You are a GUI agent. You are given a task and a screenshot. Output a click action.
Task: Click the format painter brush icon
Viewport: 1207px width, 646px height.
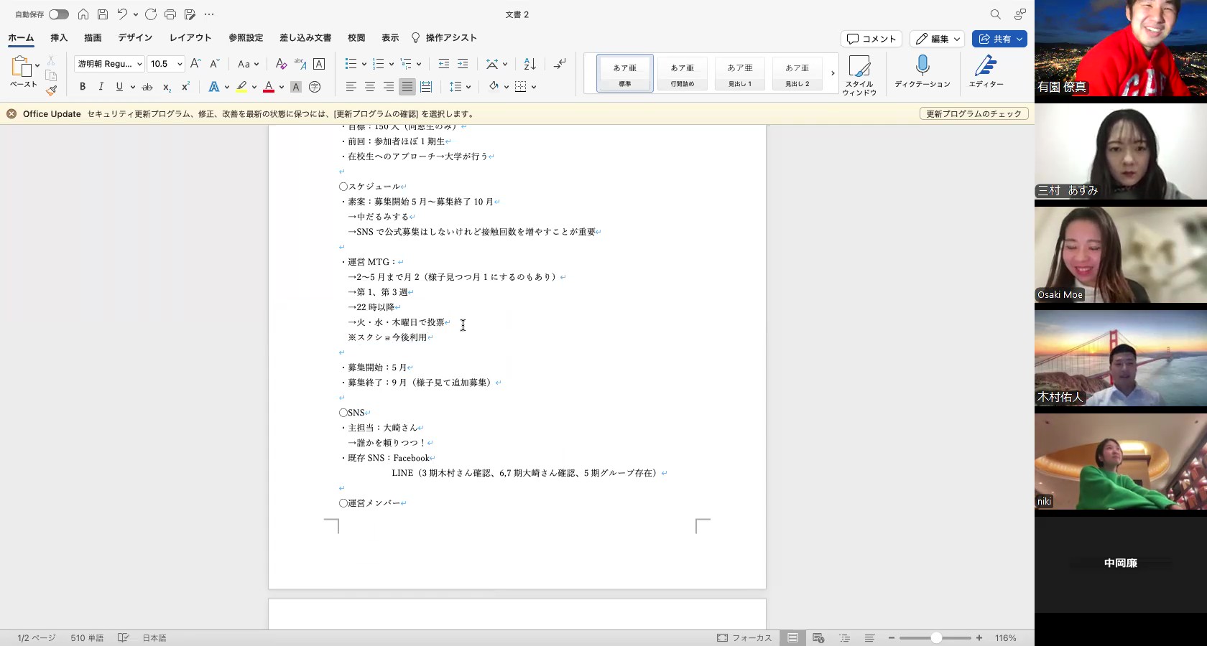[x=51, y=90]
